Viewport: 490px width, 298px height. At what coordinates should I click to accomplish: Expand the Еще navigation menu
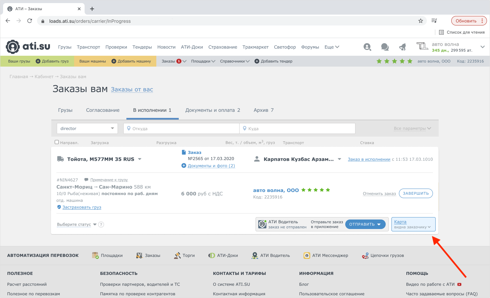[x=332, y=47]
